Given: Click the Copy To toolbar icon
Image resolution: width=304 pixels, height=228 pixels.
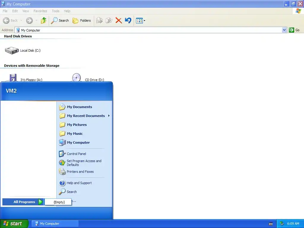Looking at the screenshot, I should (109, 20).
